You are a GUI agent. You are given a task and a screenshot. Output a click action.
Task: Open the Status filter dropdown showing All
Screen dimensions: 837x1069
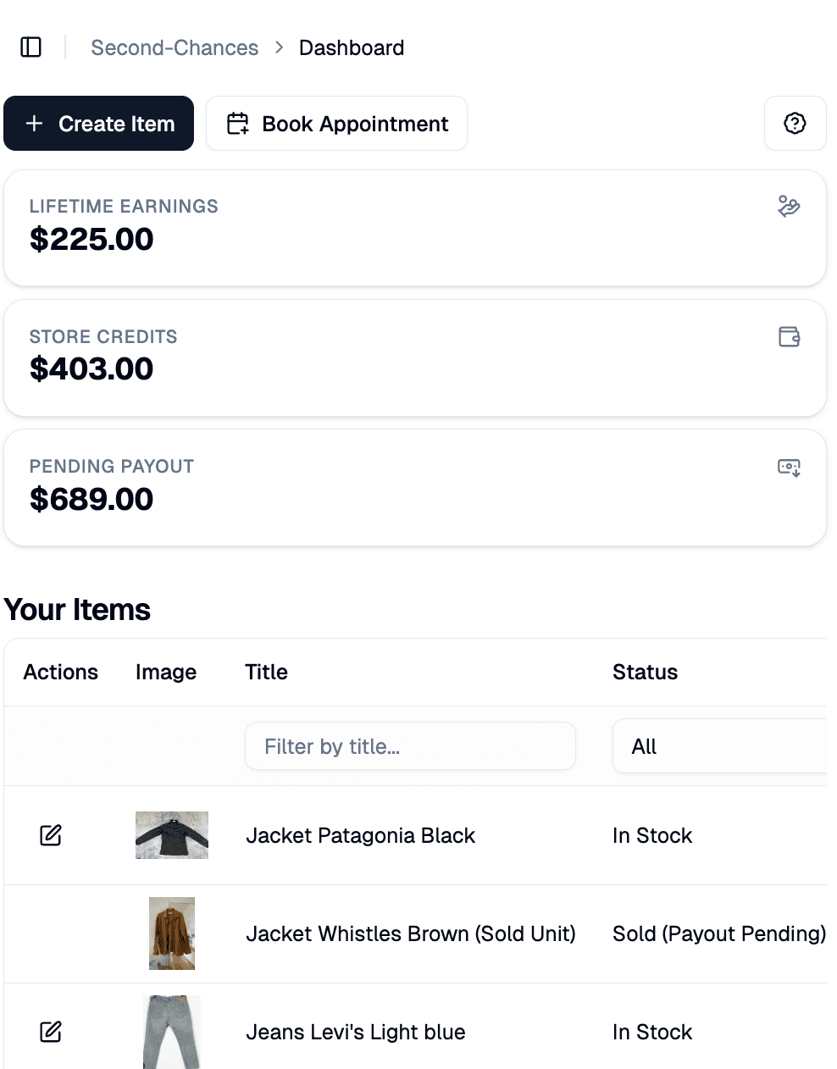click(x=720, y=746)
